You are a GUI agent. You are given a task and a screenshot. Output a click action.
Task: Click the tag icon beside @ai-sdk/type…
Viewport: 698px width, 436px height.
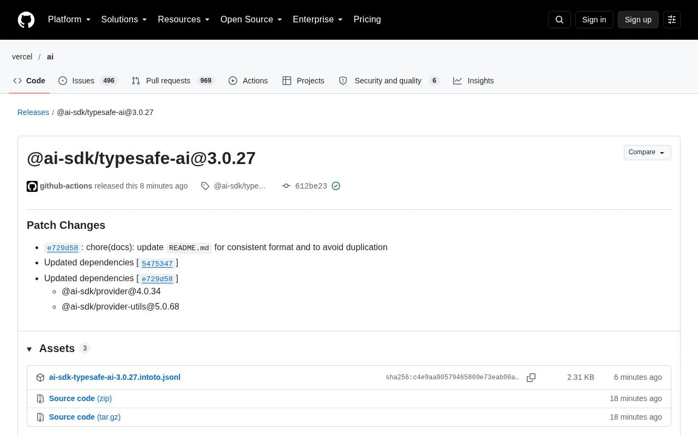pos(205,186)
